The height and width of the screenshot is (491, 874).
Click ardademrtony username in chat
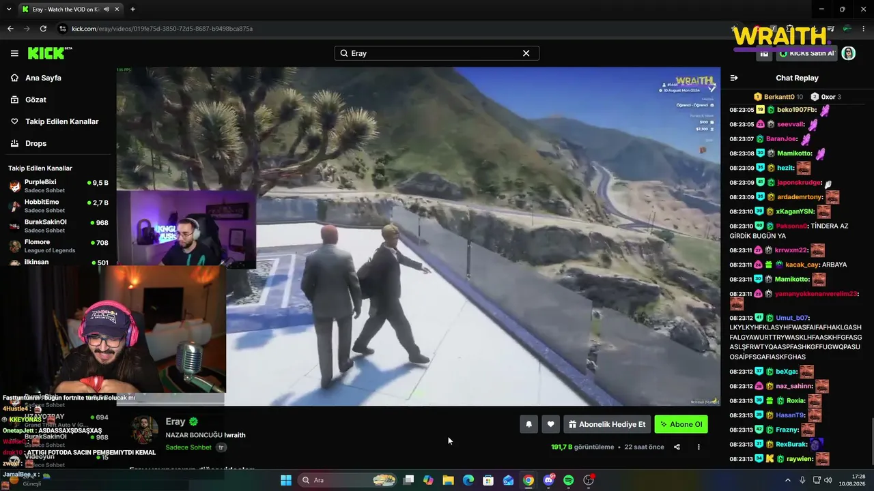click(800, 197)
